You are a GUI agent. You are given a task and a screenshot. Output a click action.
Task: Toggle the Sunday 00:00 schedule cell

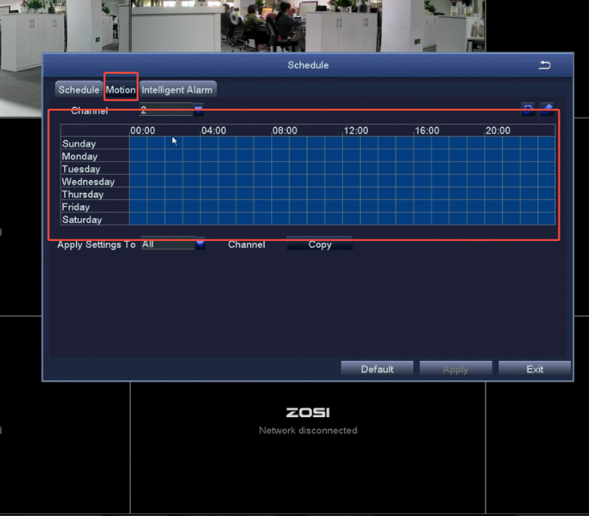(x=138, y=143)
